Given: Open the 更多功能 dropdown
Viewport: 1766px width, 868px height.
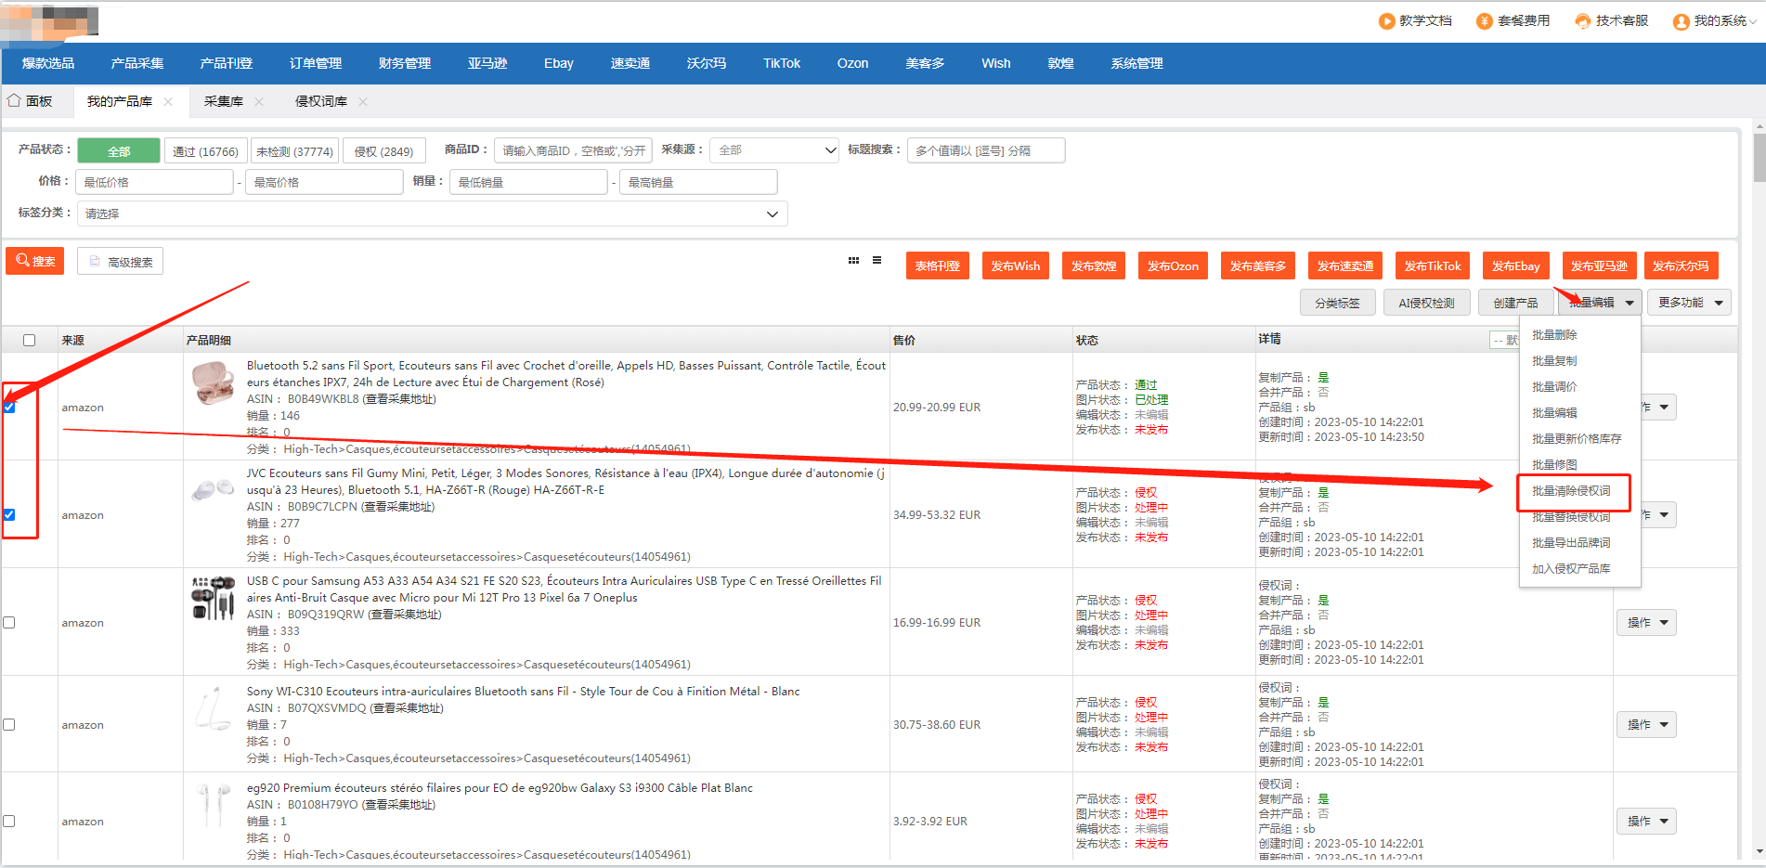Looking at the screenshot, I should (1689, 303).
